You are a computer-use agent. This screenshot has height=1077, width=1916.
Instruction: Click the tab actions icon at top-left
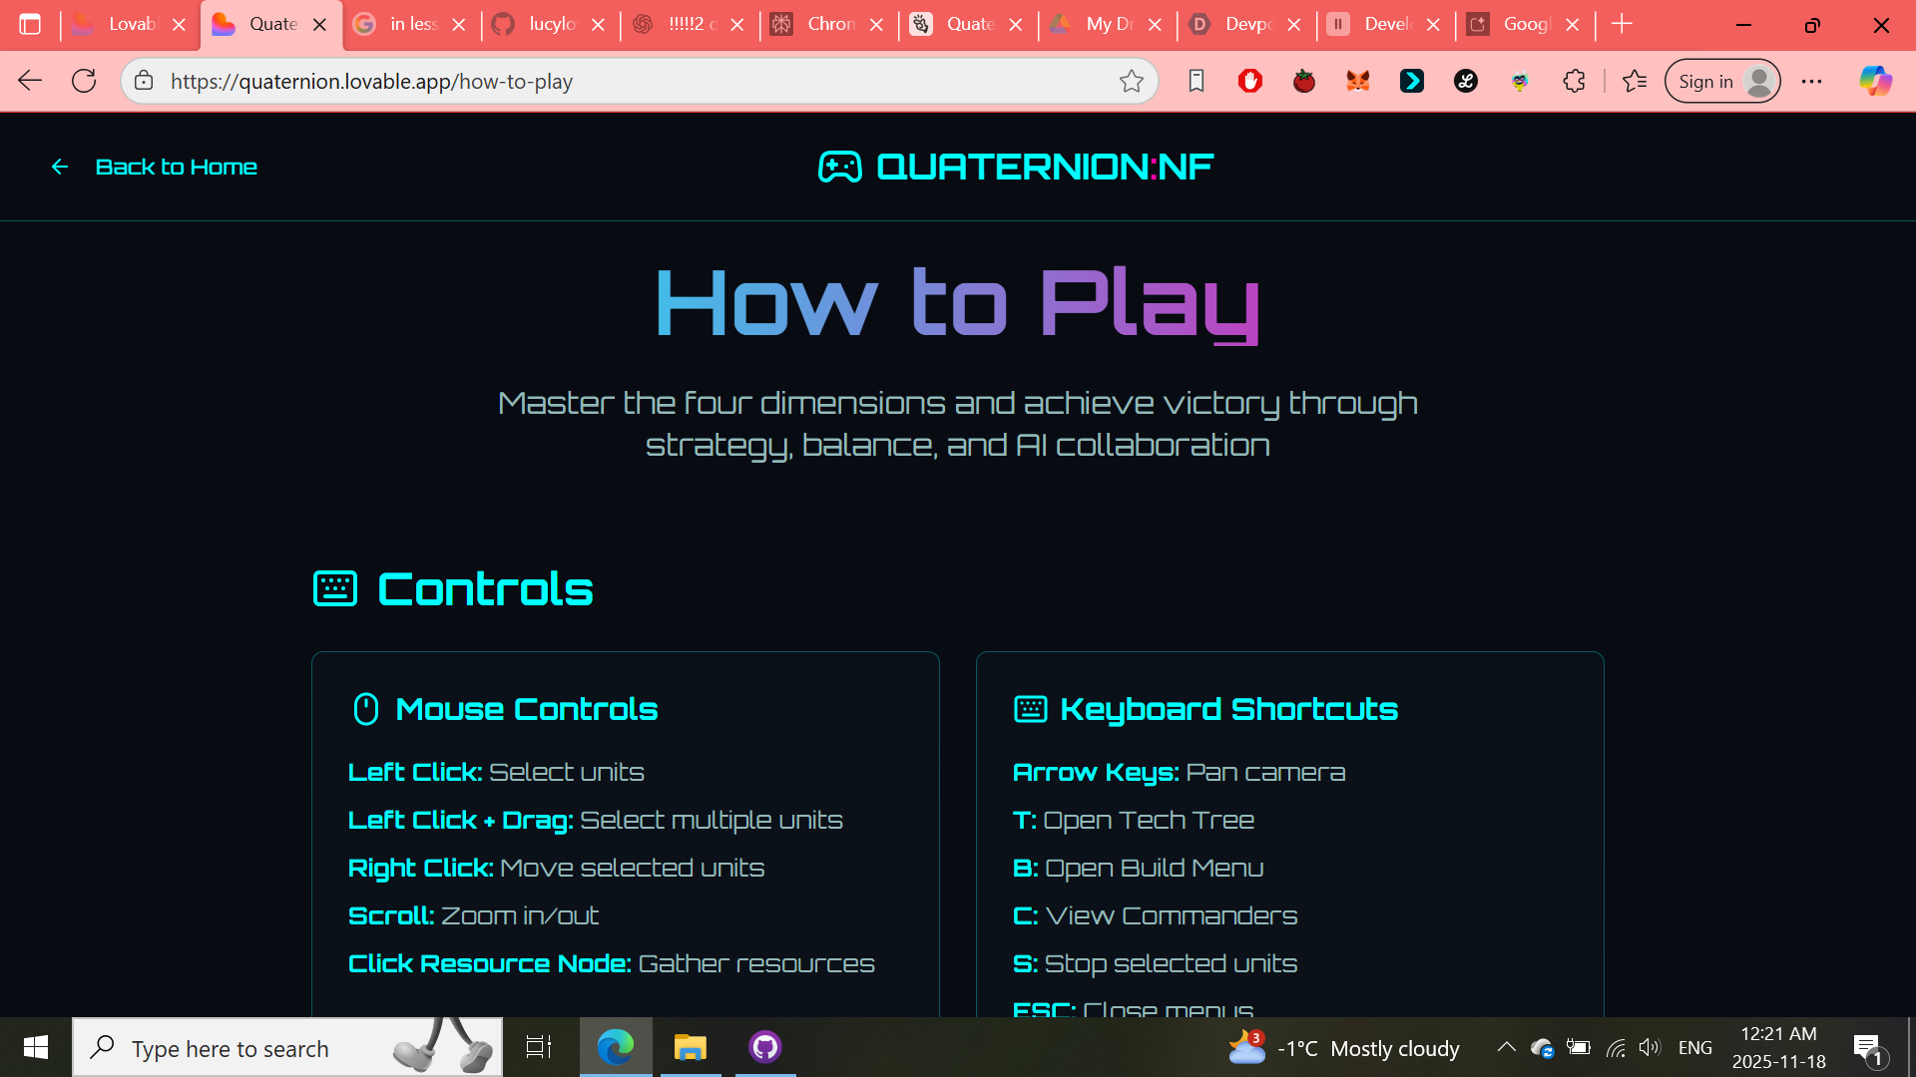pos(30,24)
